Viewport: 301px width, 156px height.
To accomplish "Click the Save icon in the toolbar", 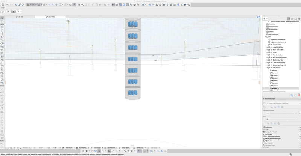I will coord(3,5).
